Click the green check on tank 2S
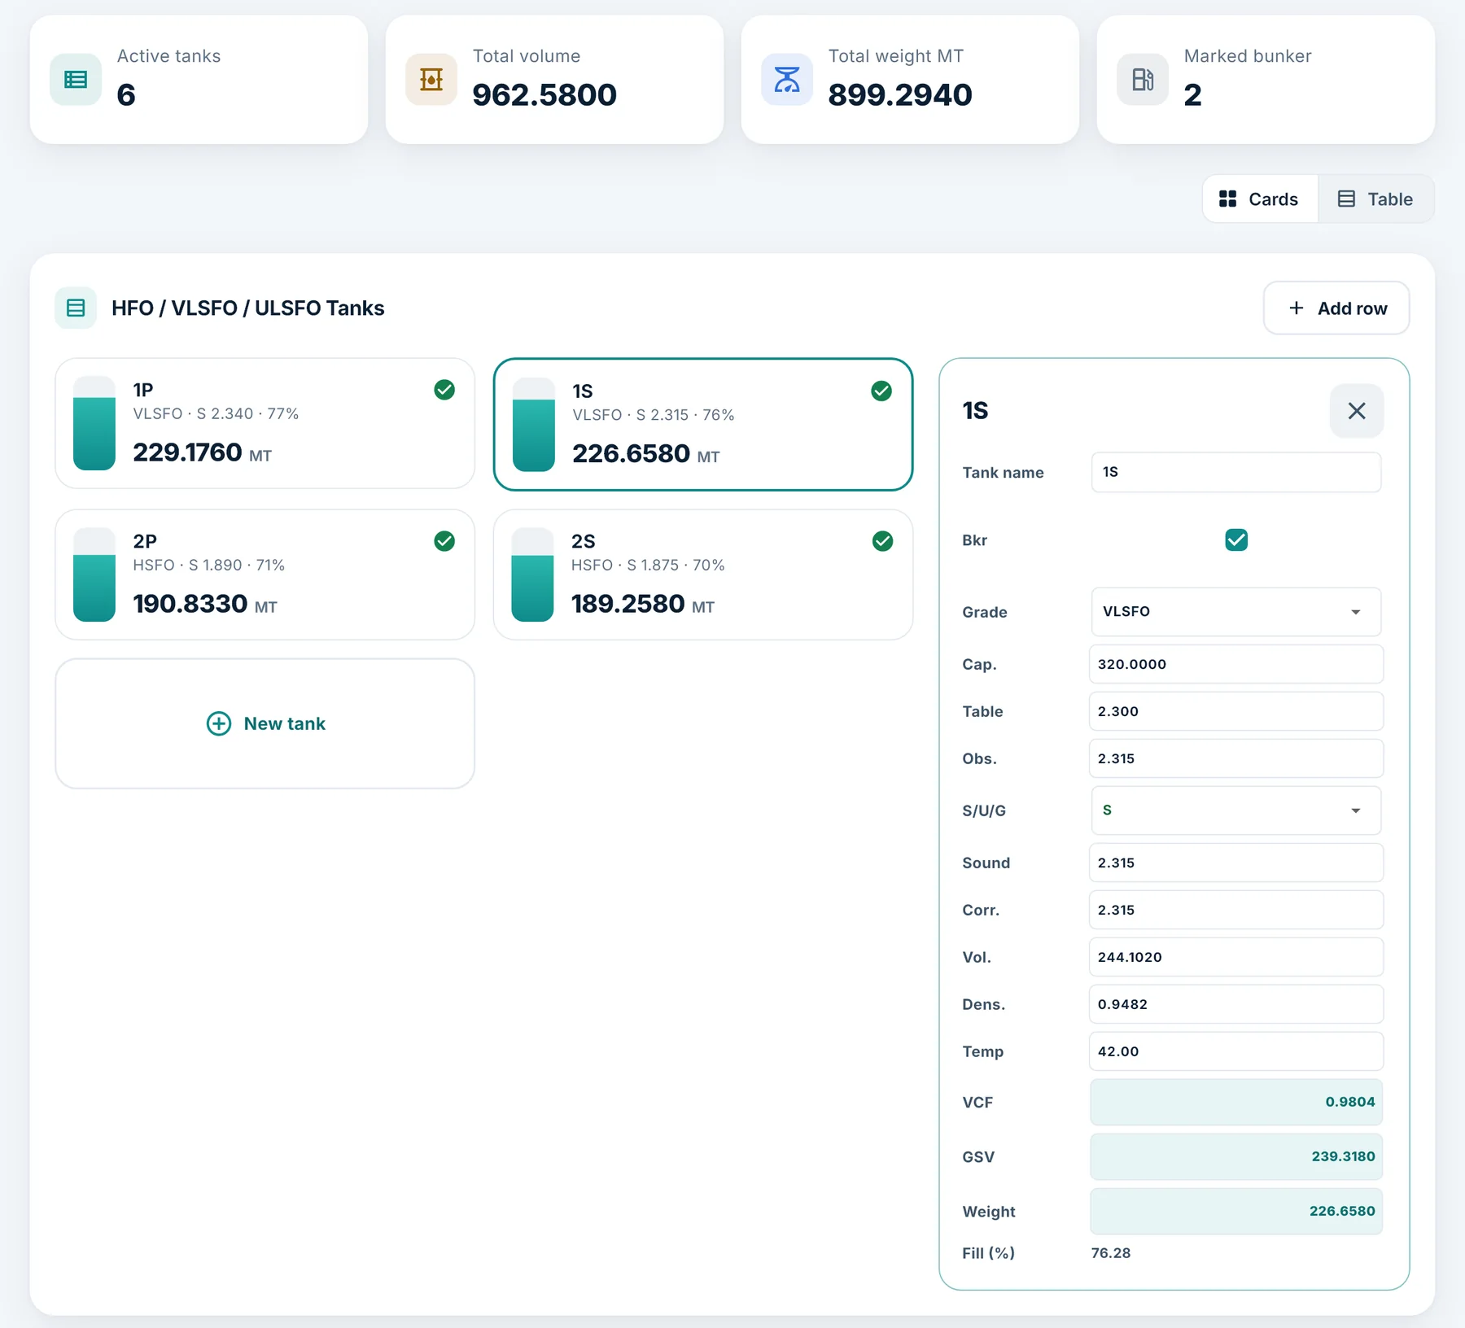Image resolution: width=1465 pixels, height=1328 pixels. click(883, 541)
